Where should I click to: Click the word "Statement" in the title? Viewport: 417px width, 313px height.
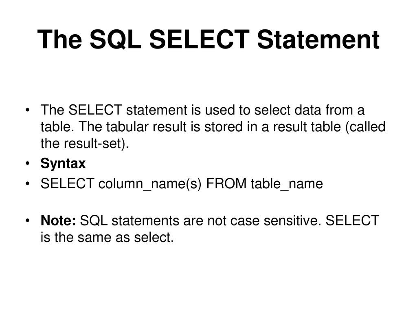click(x=318, y=40)
